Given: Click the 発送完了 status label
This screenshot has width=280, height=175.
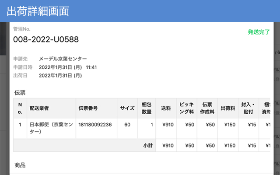Looking at the screenshot, I should pos(259,32).
